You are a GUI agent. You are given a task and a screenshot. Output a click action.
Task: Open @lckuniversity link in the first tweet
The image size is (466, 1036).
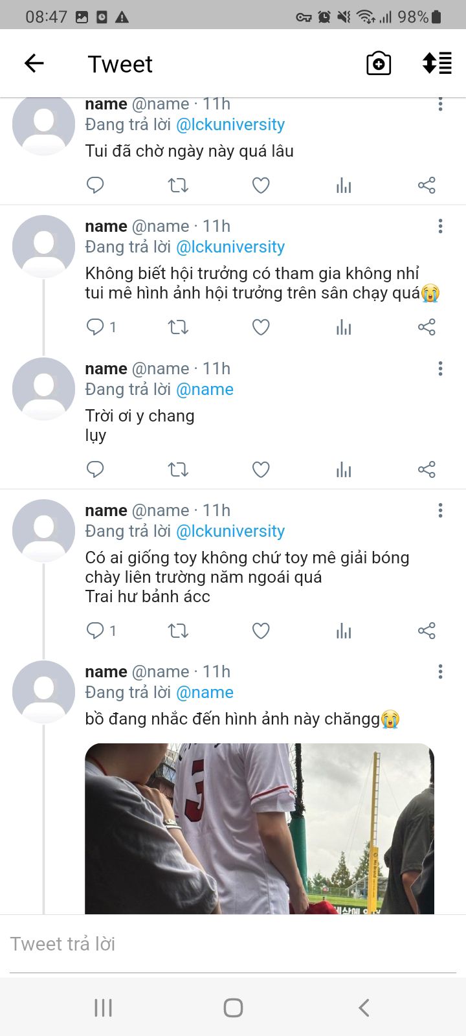coord(230,124)
